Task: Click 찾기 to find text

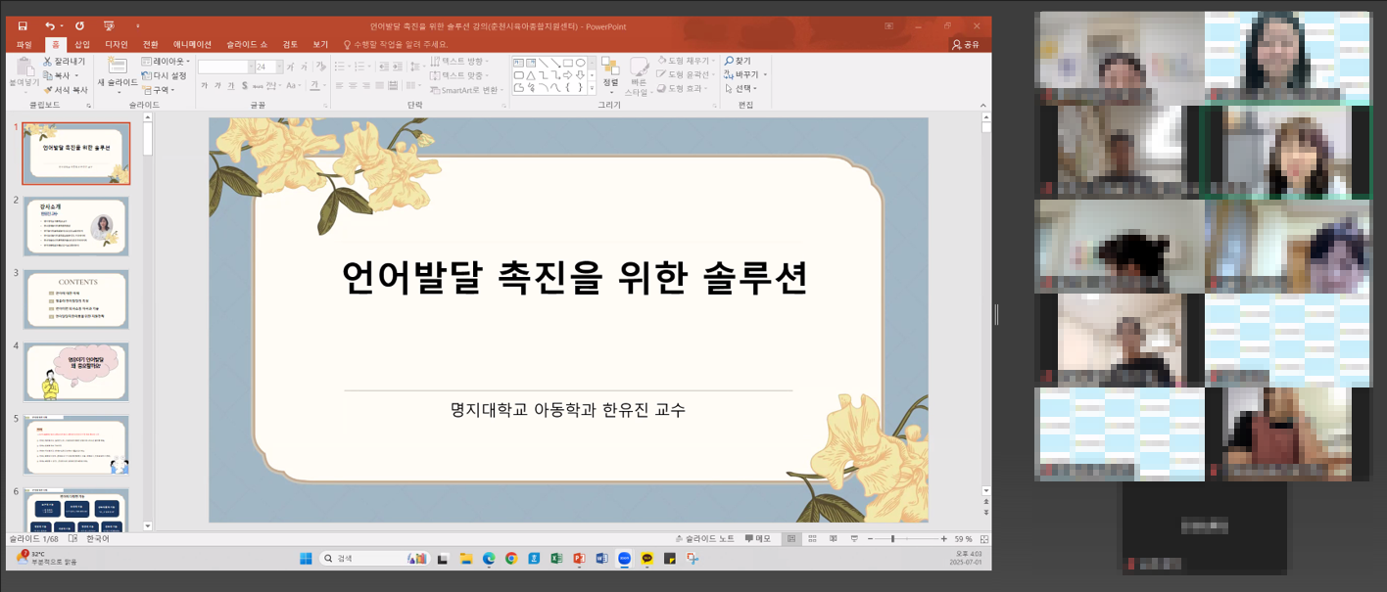Action: coord(738,61)
